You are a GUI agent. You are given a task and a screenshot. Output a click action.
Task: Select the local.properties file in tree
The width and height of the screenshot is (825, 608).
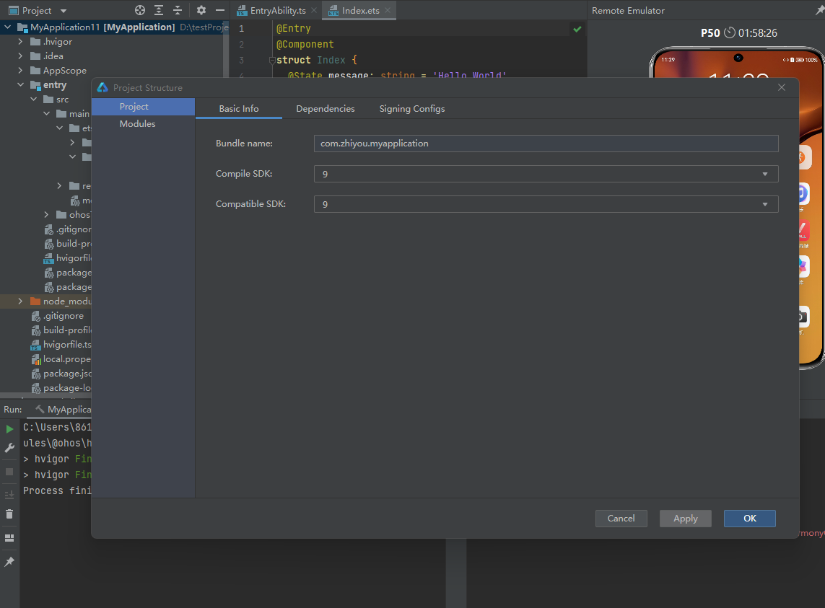coord(61,358)
